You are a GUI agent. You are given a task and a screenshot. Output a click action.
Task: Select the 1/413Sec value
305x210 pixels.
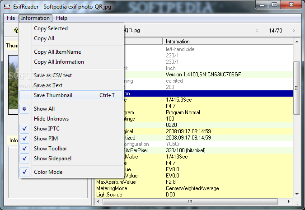[x=177, y=157]
